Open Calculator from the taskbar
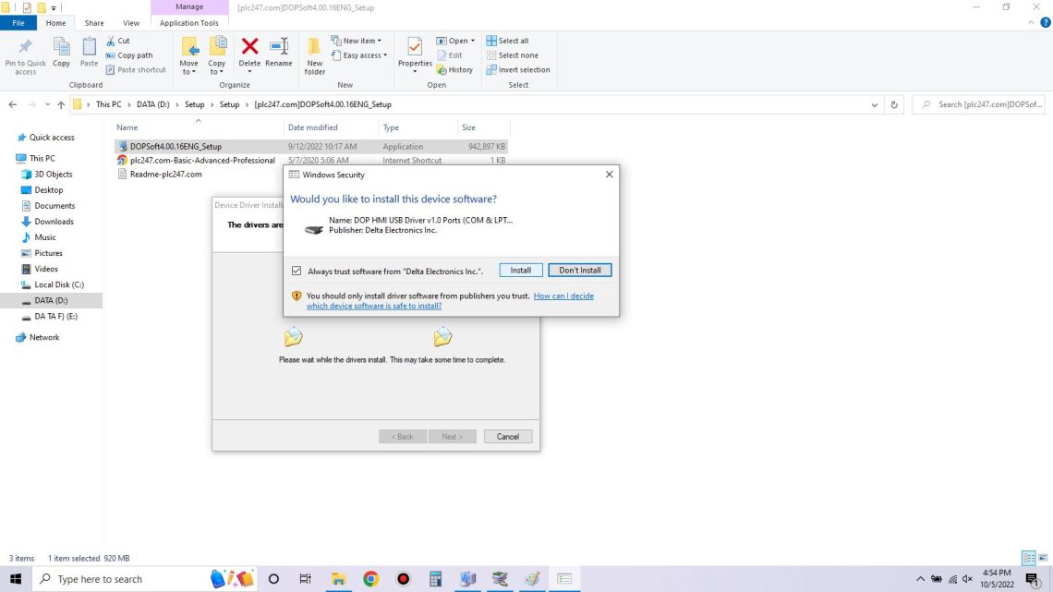 (x=435, y=578)
